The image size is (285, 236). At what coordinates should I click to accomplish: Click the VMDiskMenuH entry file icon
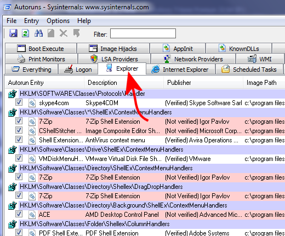pos(32,159)
